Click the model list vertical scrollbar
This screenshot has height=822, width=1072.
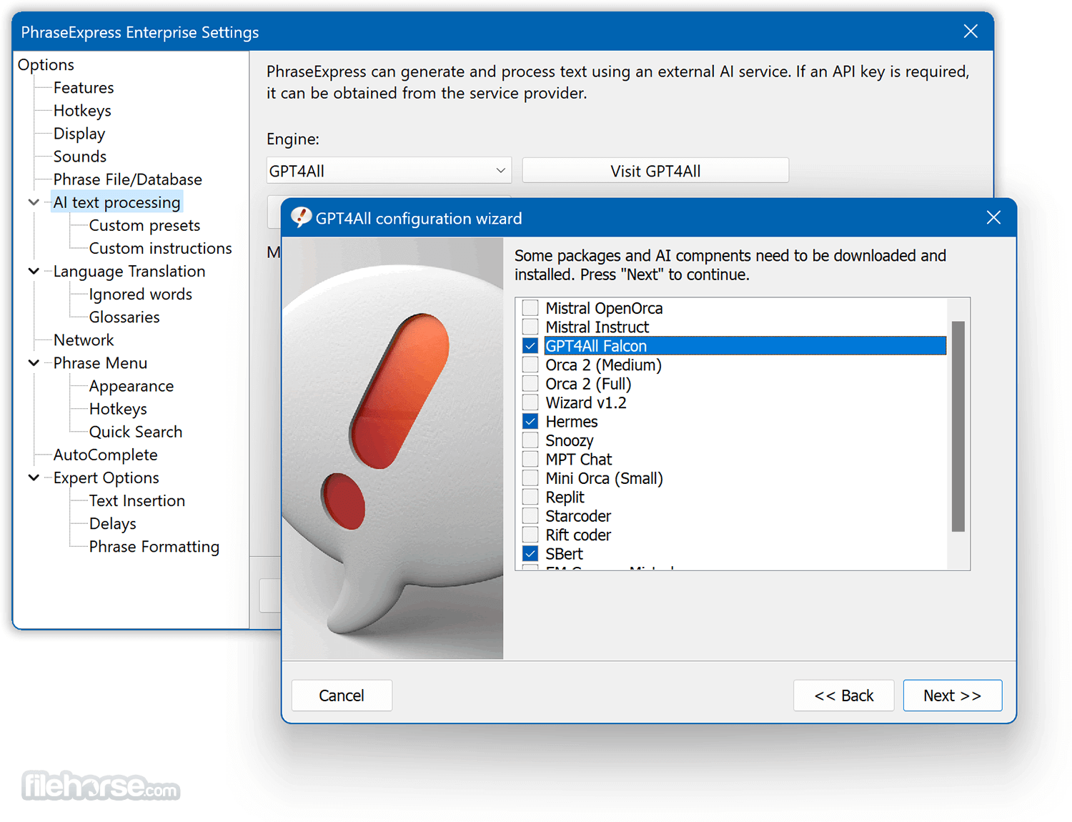[x=958, y=426]
